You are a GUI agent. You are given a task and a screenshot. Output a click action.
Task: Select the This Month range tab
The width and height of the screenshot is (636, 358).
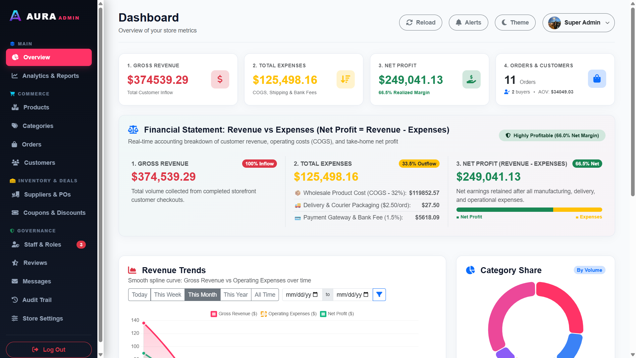(x=202, y=295)
